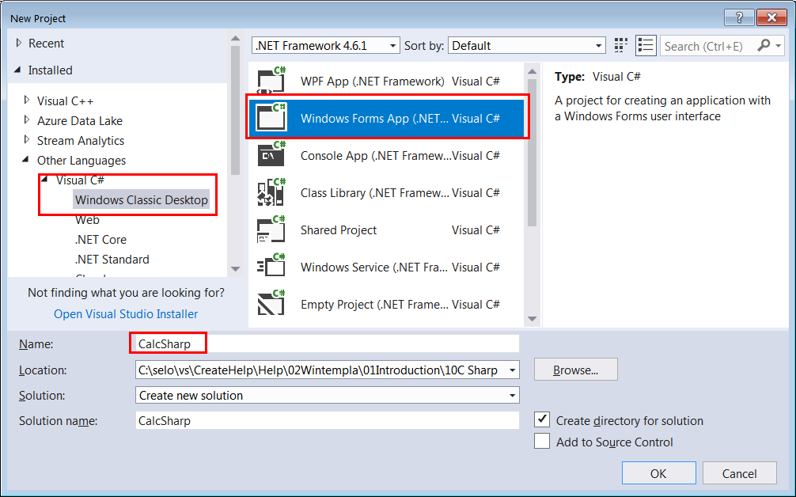Click the template list scrollbar thumb
The image size is (796, 497).
pyautogui.click(x=532, y=152)
